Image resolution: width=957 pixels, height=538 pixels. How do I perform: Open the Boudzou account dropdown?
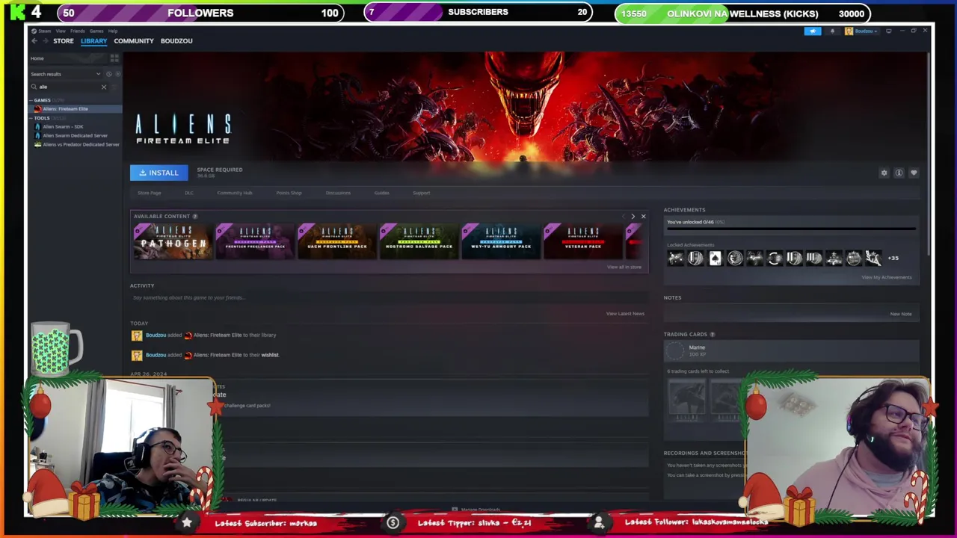tap(862, 31)
